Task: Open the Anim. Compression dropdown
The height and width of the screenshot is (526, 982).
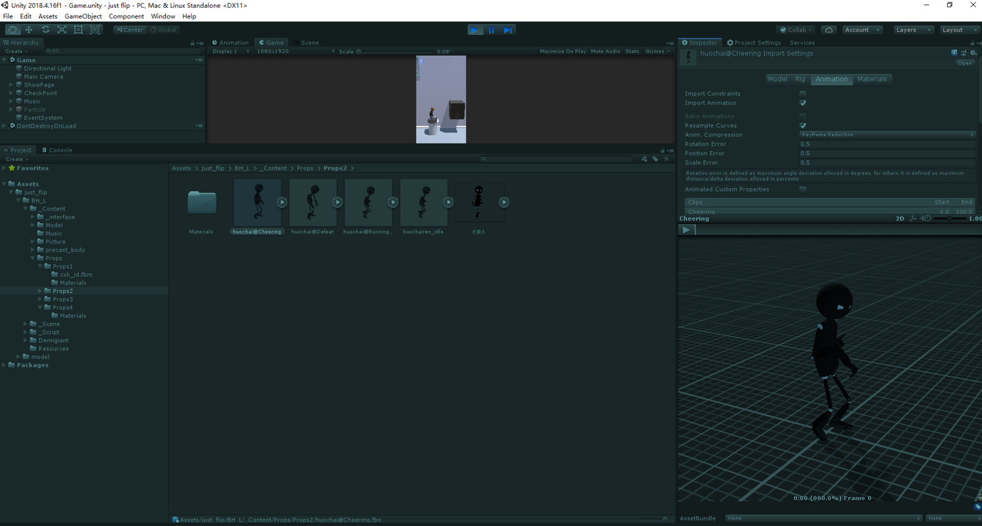Action: pyautogui.click(x=887, y=134)
